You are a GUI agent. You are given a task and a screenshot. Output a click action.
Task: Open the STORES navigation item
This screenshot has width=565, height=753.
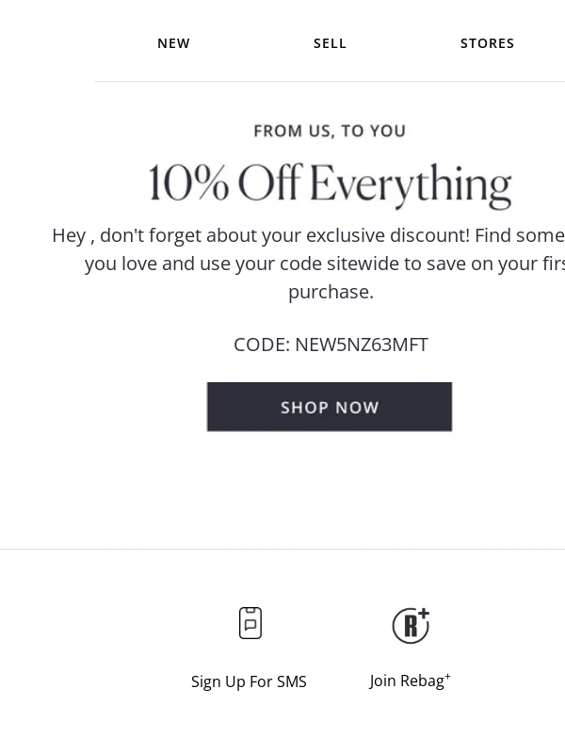[x=487, y=43]
